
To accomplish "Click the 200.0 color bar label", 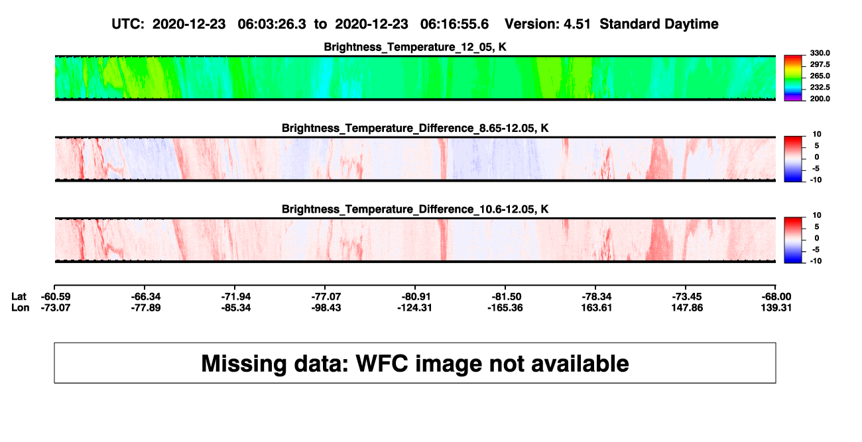I will 820,99.
